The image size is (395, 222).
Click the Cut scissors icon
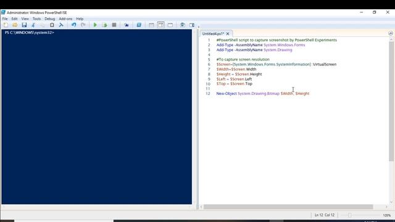click(x=33, y=25)
